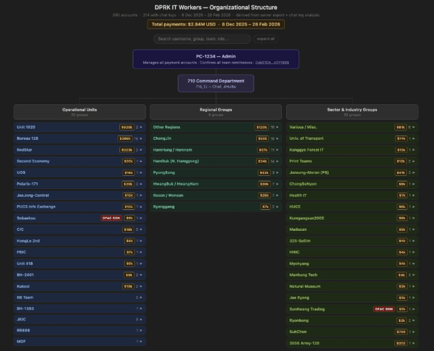
Task: Click the Operational Units column header
Action: pos(79,111)
